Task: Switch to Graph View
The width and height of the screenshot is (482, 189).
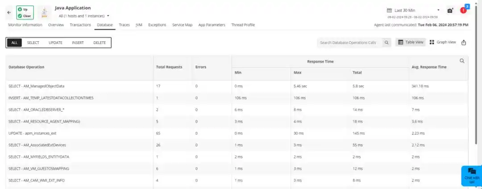Action: point(443,42)
